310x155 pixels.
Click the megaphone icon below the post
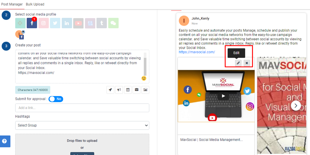pyautogui.click(x=119, y=90)
